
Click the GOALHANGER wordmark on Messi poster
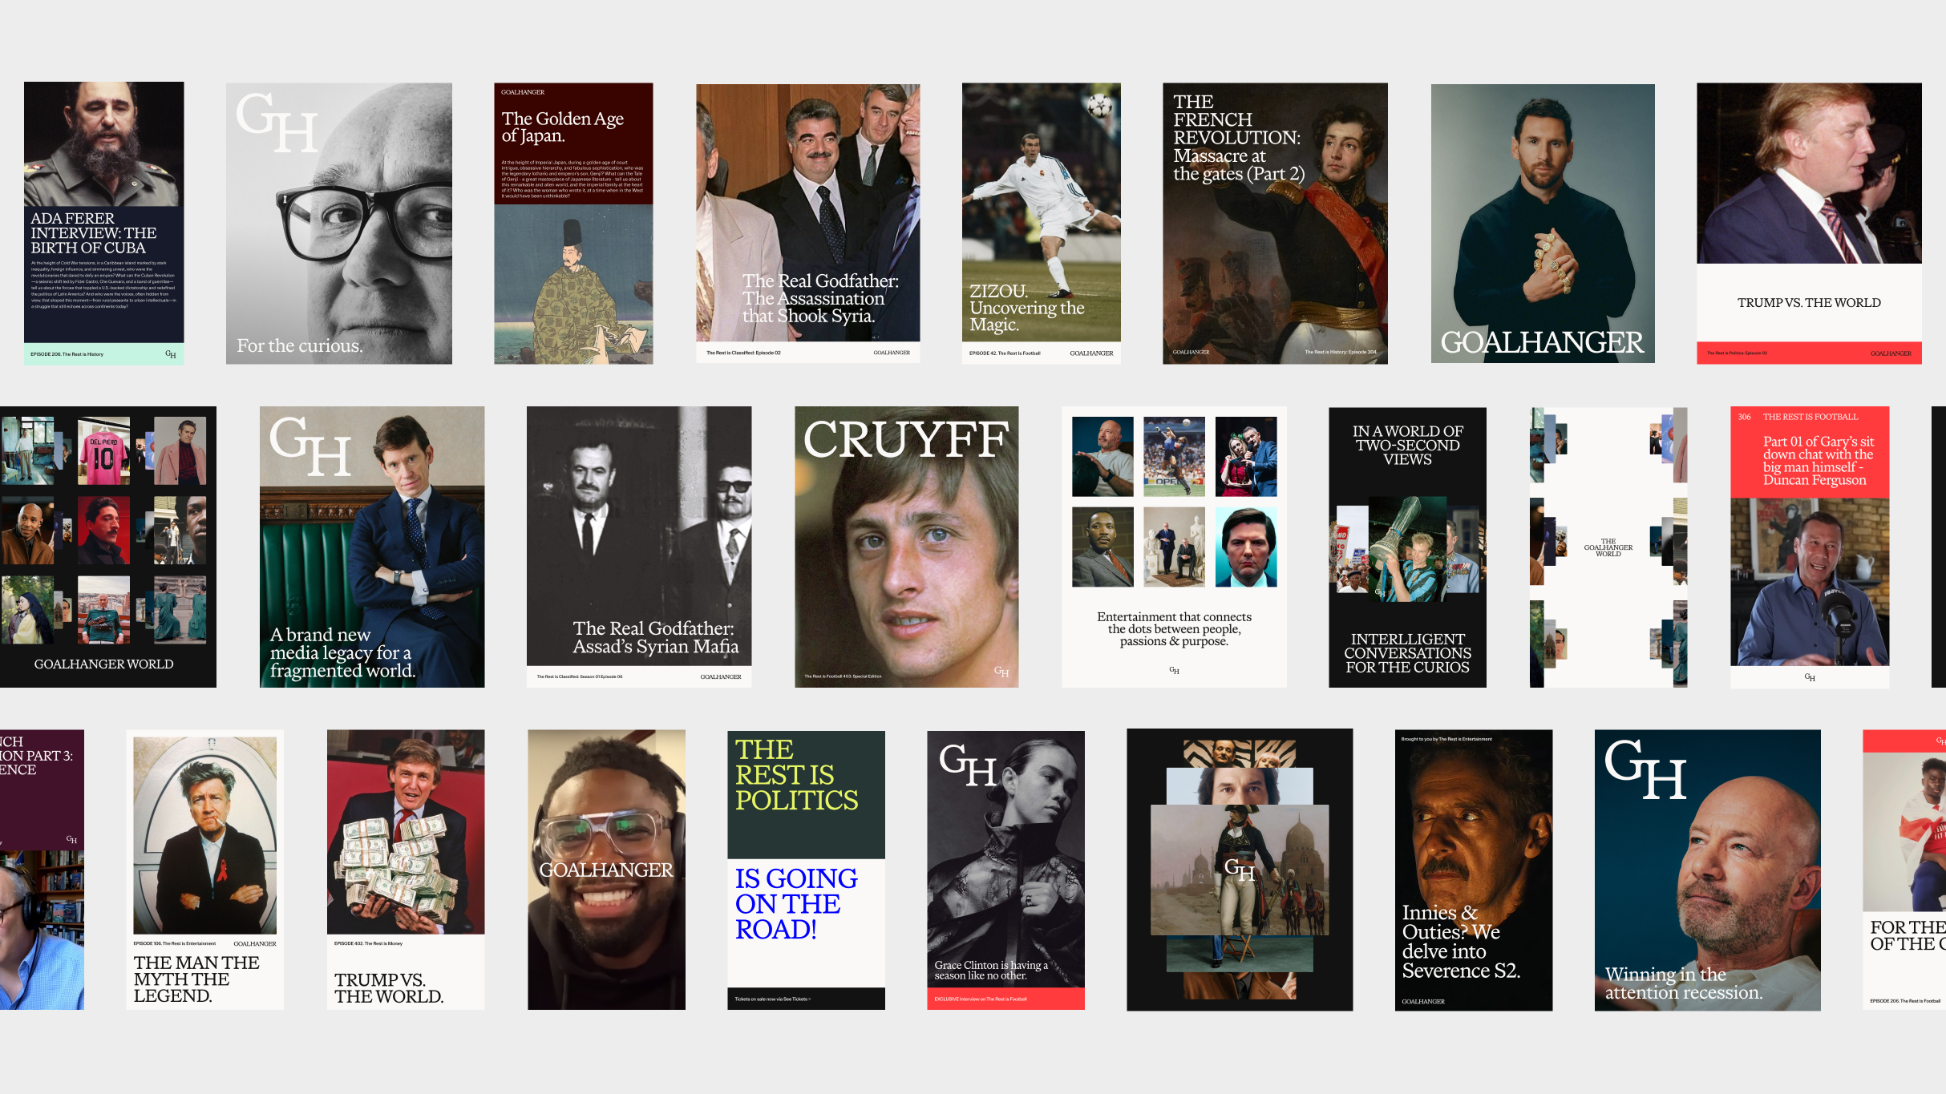pyautogui.click(x=1542, y=342)
